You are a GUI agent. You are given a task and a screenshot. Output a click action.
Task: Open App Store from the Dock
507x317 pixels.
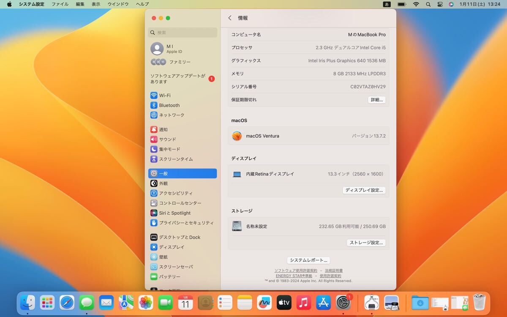coord(323,302)
